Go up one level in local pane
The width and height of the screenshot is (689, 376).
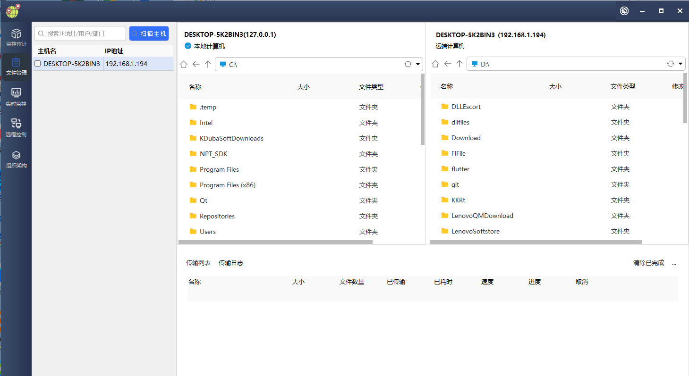(x=208, y=64)
